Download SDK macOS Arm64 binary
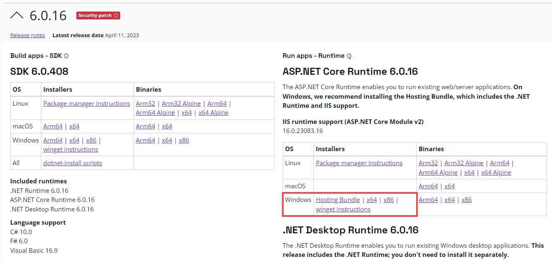The height and width of the screenshot is (261, 552). pyautogui.click(x=145, y=126)
